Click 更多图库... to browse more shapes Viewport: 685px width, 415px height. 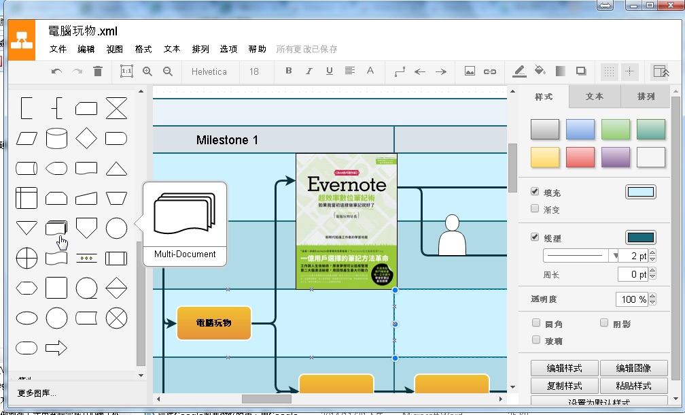pyautogui.click(x=37, y=393)
